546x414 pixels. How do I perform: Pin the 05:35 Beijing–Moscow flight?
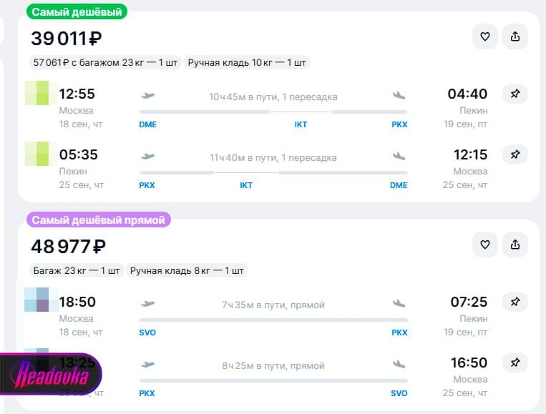[515, 154]
